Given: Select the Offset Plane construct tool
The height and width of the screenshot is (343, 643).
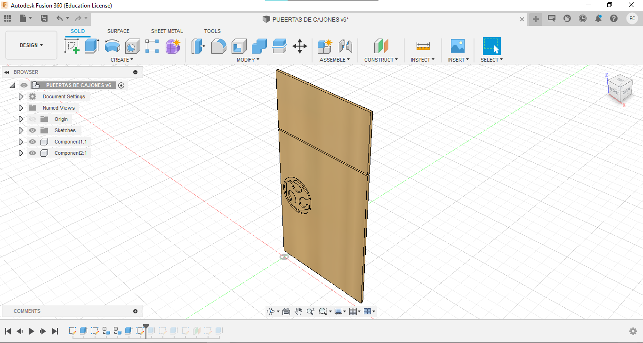Looking at the screenshot, I should (381, 46).
